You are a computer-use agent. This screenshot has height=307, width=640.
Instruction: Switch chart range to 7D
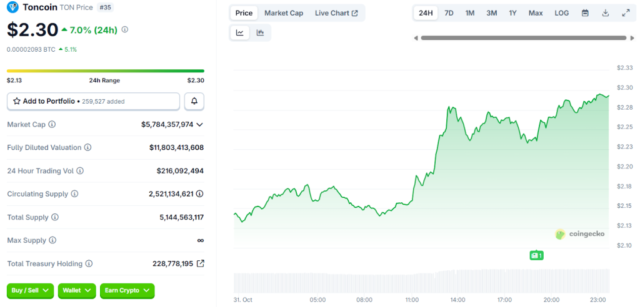point(449,13)
